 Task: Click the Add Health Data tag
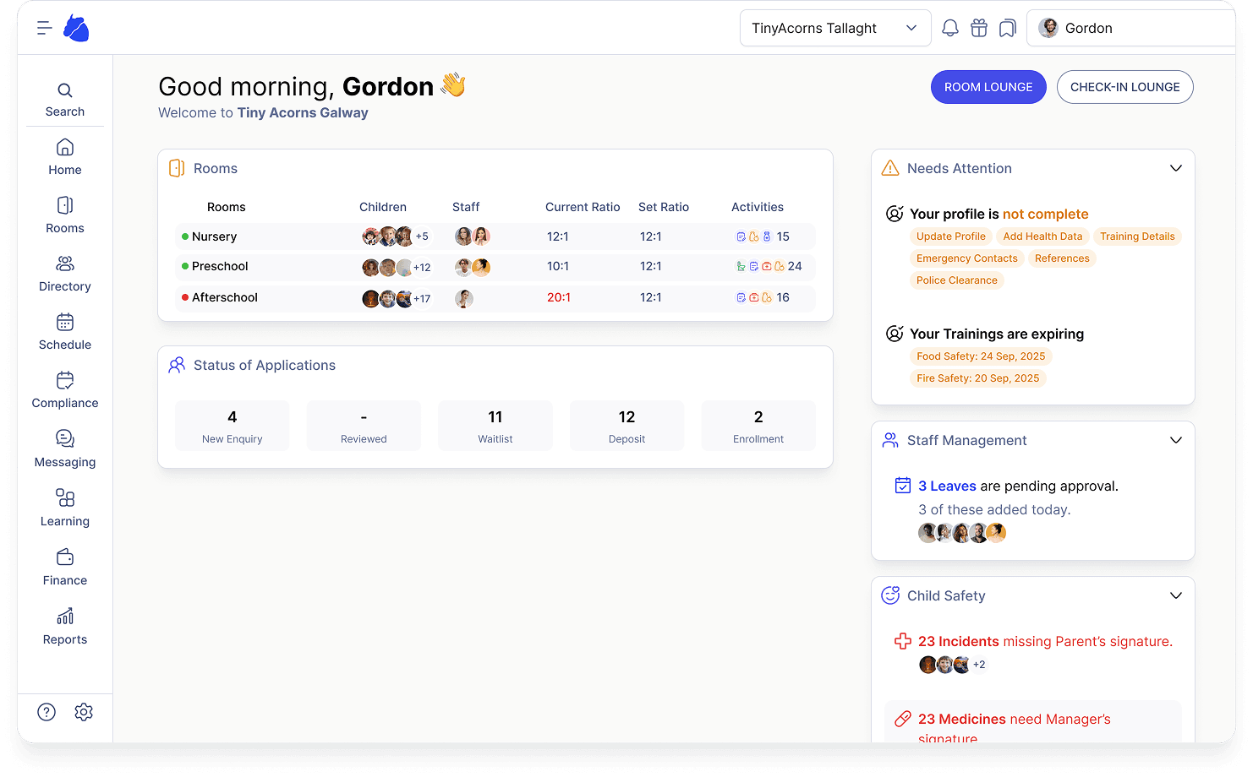tap(1042, 236)
